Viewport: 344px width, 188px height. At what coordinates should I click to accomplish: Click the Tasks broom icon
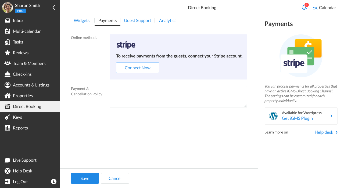coord(8,42)
